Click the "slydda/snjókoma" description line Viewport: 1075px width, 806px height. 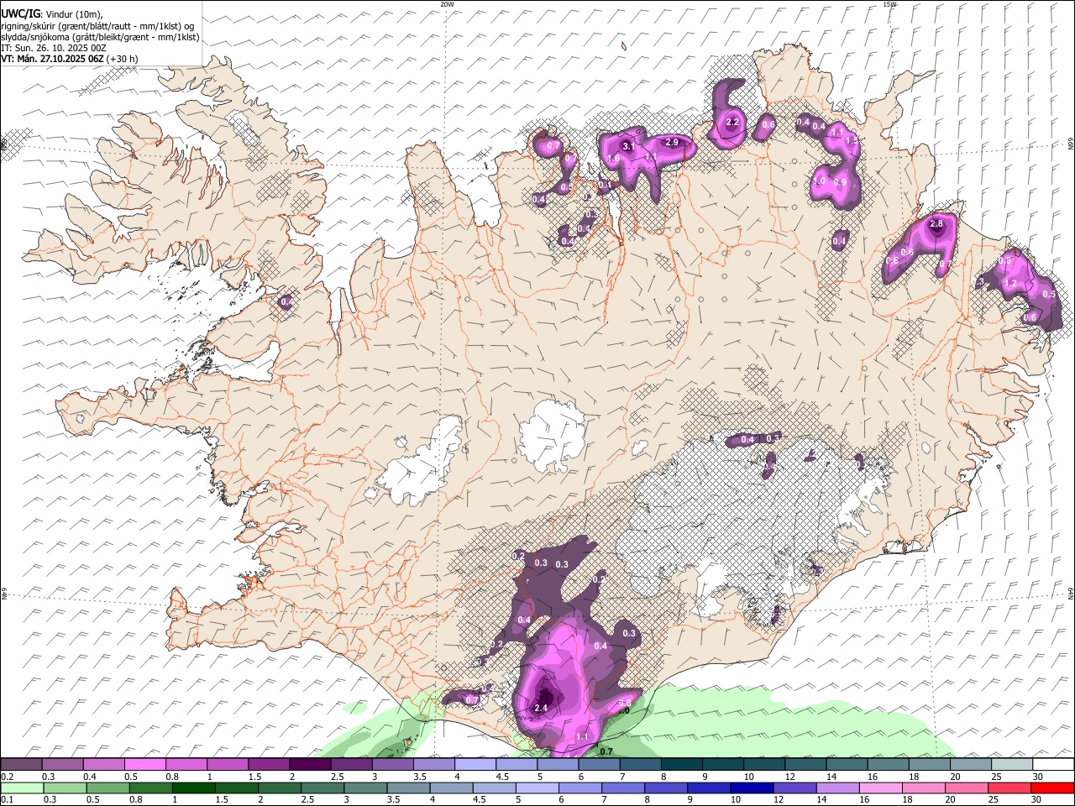click(x=100, y=37)
